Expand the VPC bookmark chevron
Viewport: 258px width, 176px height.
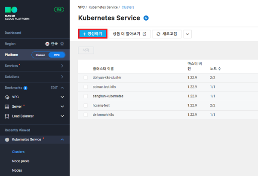point(62,97)
